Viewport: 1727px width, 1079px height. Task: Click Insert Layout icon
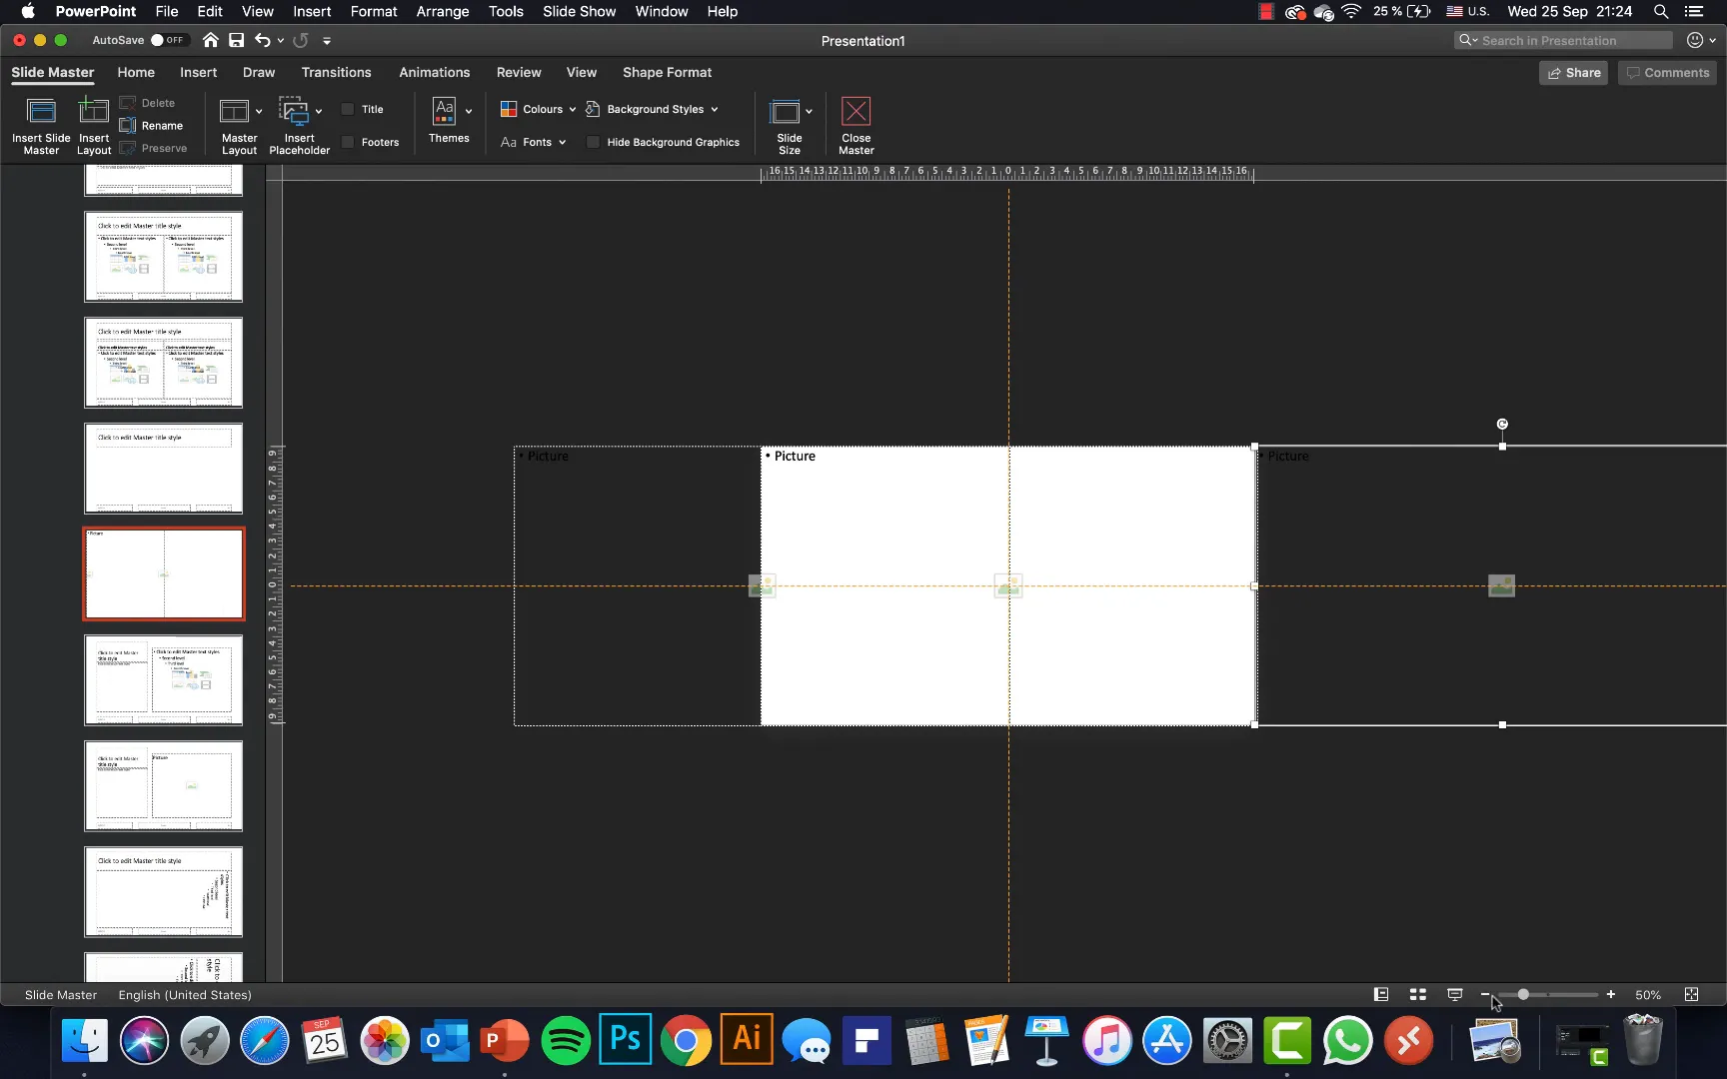coord(94,111)
